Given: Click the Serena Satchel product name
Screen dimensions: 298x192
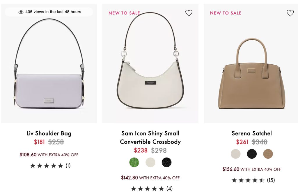Looking at the screenshot, I should tap(252, 133).
